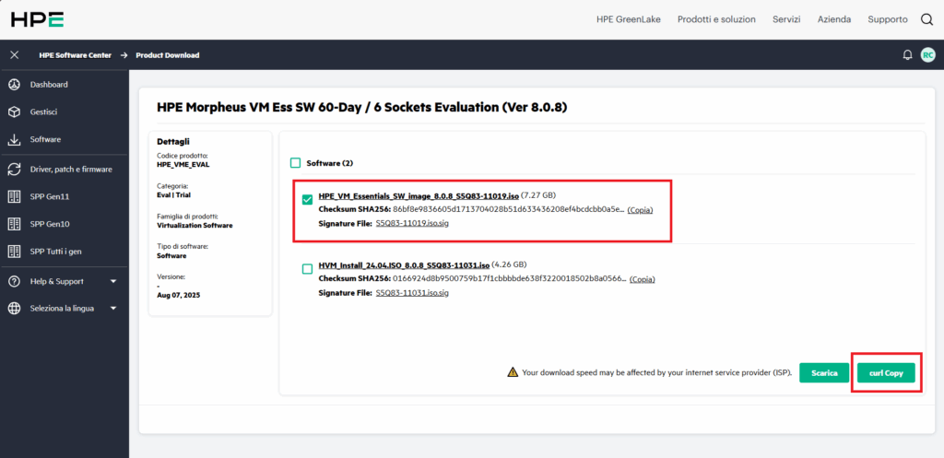Open the HVM_Install_24.04.ISO_8.0.8 link

click(x=404, y=264)
